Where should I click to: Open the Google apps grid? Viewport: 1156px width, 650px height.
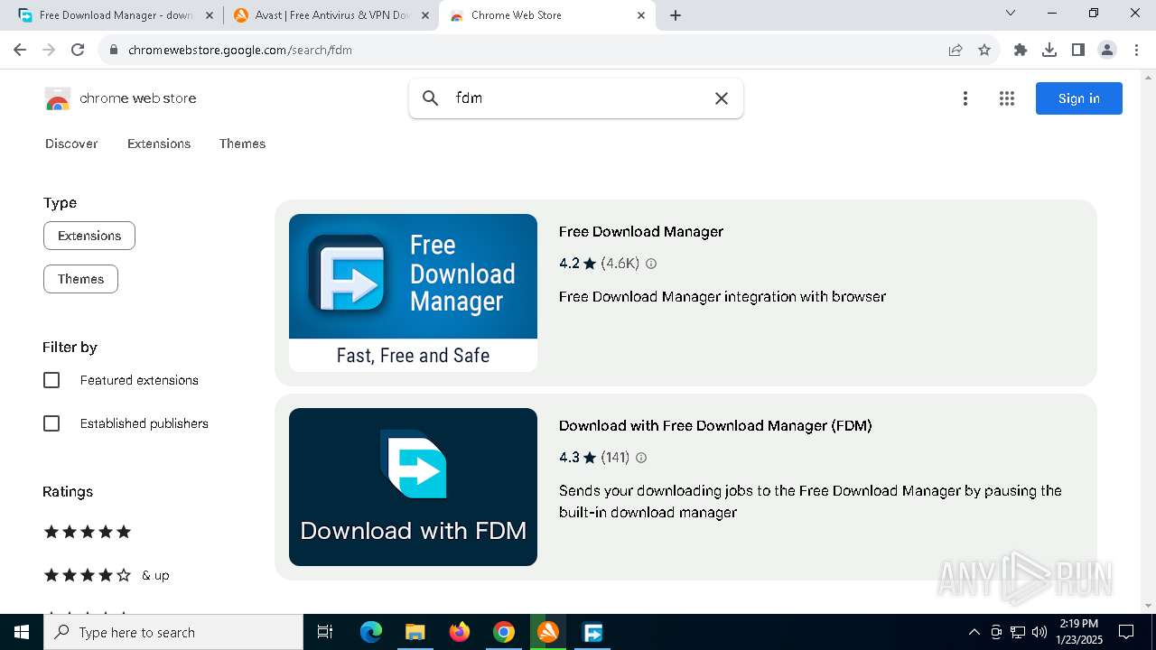click(1007, 98)
